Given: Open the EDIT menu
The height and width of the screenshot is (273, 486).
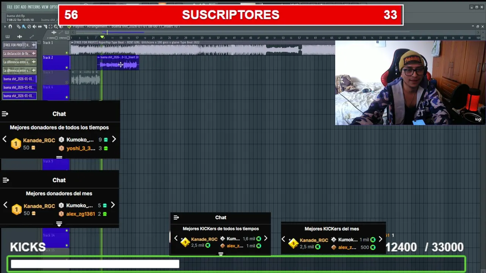Looking at the screenshot, I should (17, 7).
